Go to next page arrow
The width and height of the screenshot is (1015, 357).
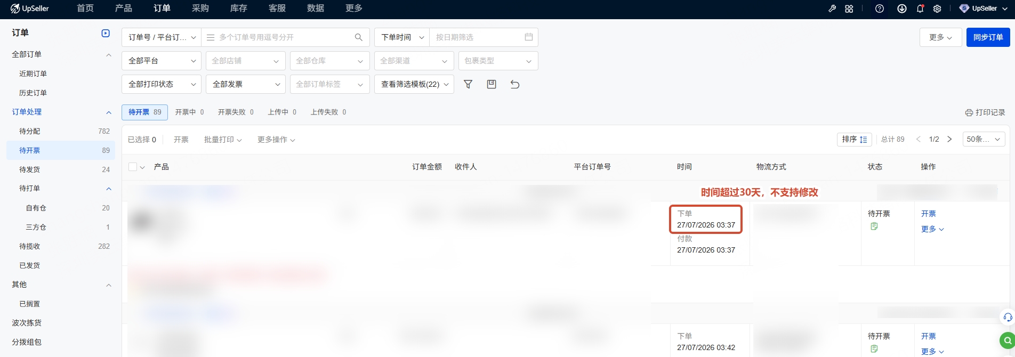(949, 139)
